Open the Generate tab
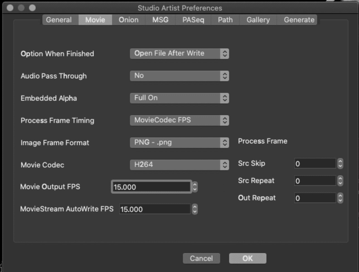The height and width of the screenshot is (272, 359). (299, 20)
